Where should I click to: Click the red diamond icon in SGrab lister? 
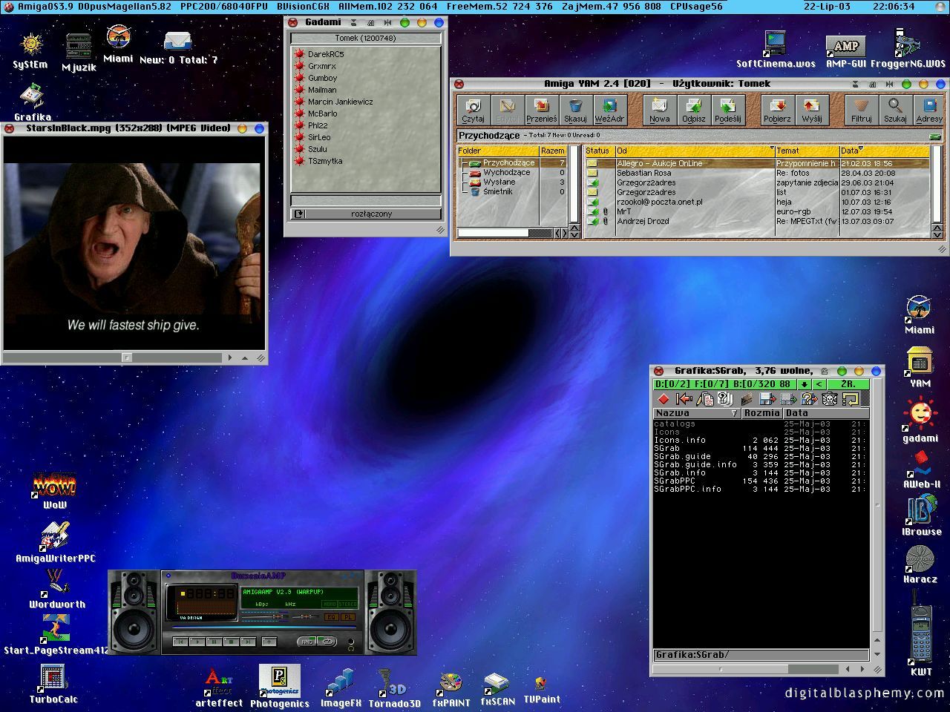click(x=664, y=399)
